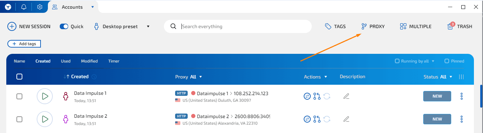Image resolution: width=483 pixels, height=133 pixels.
Task: Launch the Data Impulse 2 session
Action: click(x=45, y=119)
